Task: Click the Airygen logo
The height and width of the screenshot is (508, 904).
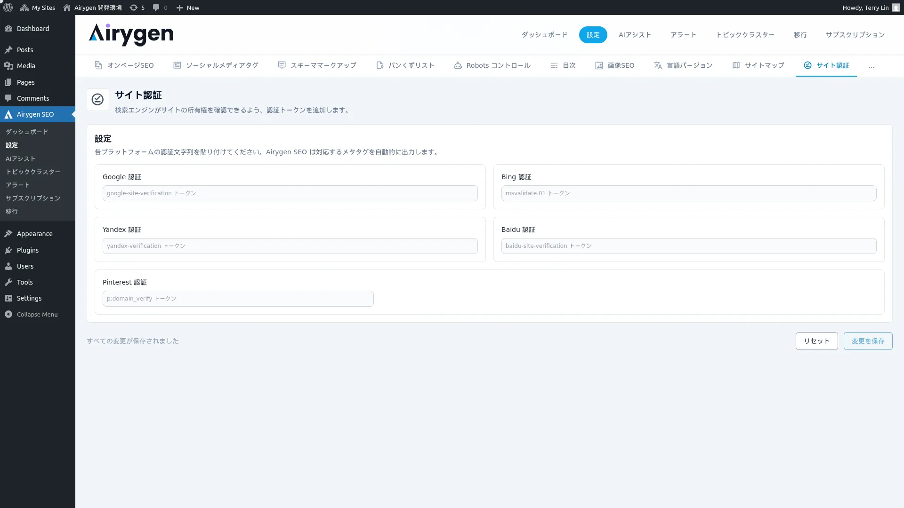Action: (x=131, y=34)
